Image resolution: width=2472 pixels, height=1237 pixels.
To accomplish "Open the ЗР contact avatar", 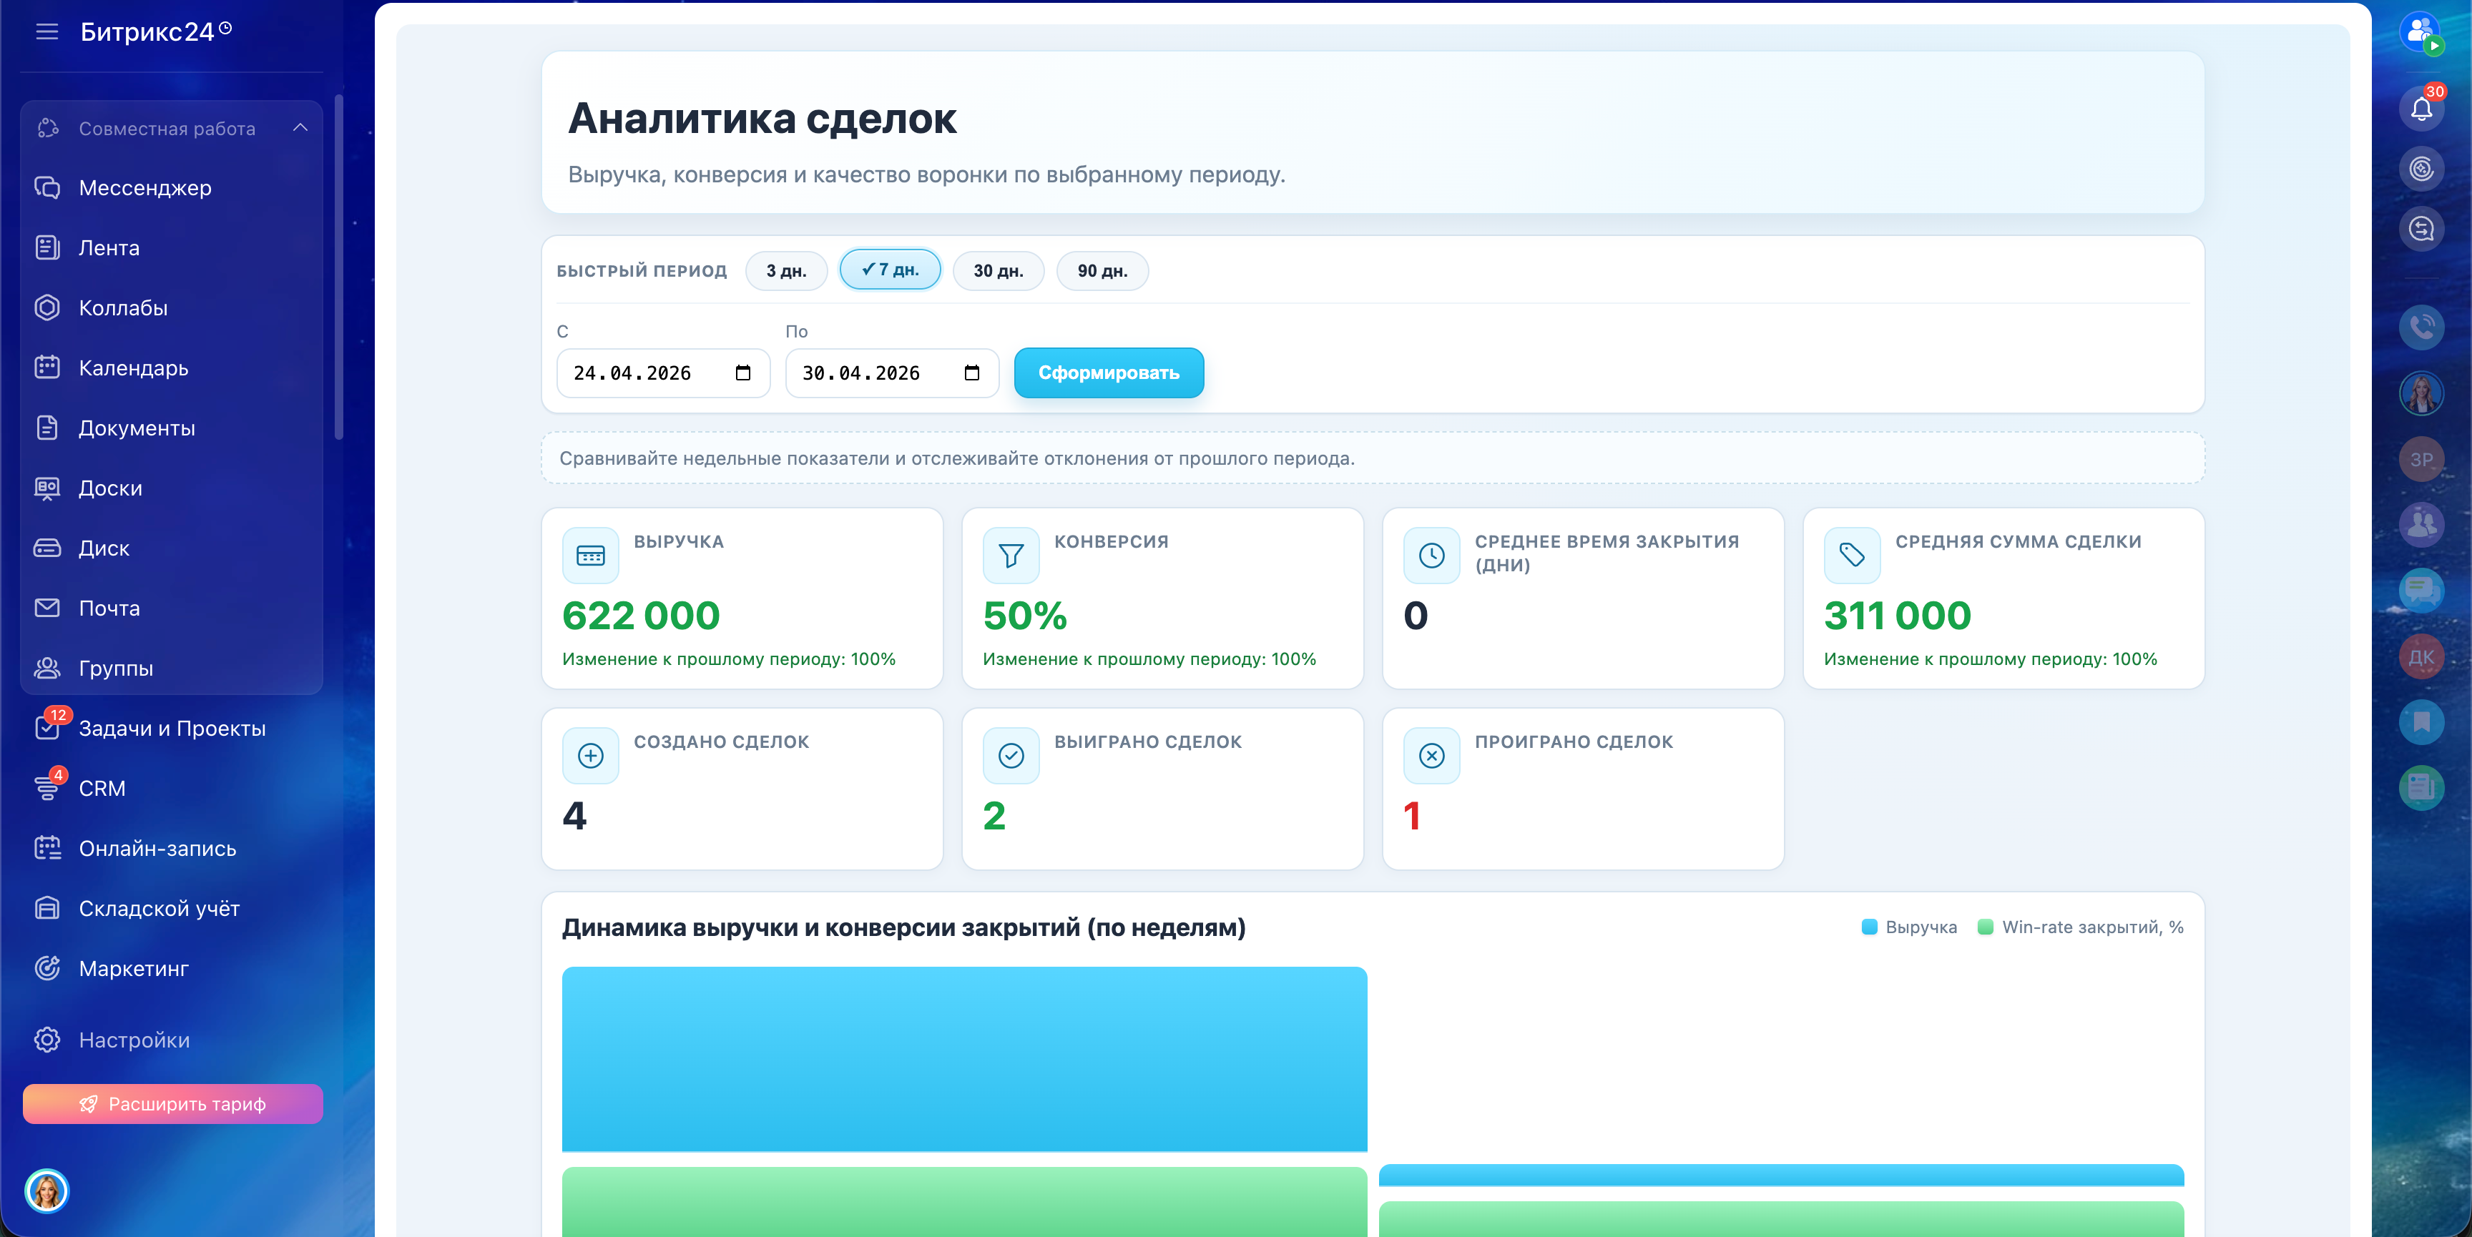I will (x=2421, y=460).
